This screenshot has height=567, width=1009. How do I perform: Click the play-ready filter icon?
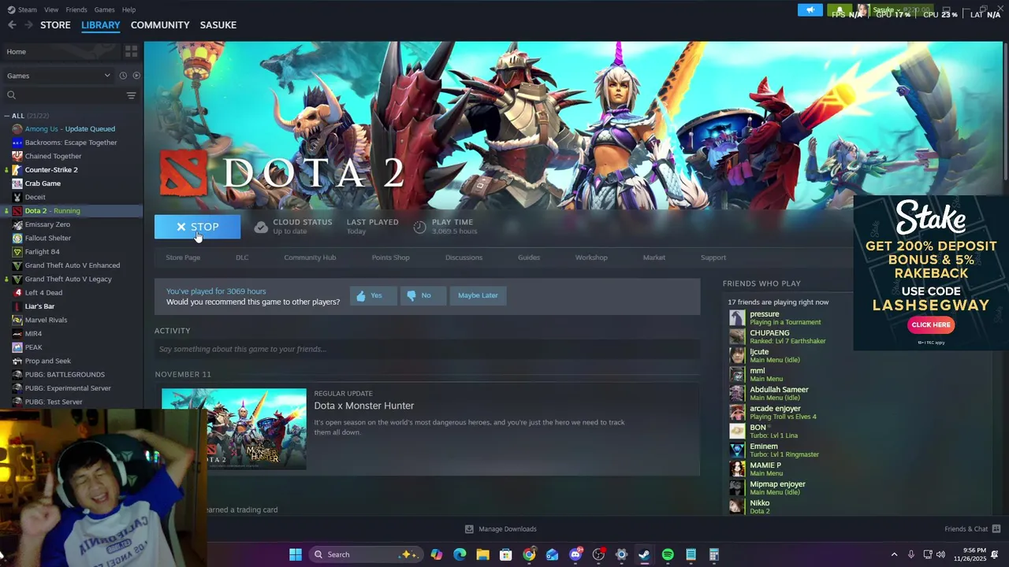[x=136, y=76]
